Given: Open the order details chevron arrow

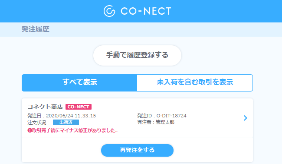Looking at the screenshot, I should [x=245, y=118].
